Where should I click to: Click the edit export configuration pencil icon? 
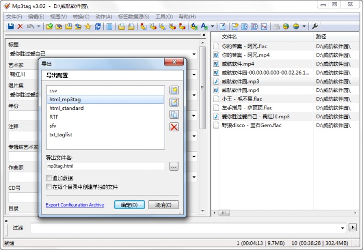[x=174, y=102]
